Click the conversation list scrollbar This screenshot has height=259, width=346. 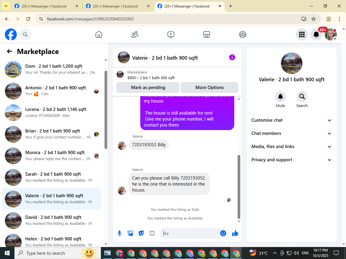tap(106, 110)
